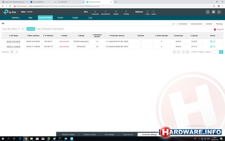Click the search magnifier in the AP filter

click(x=22, y=29)
